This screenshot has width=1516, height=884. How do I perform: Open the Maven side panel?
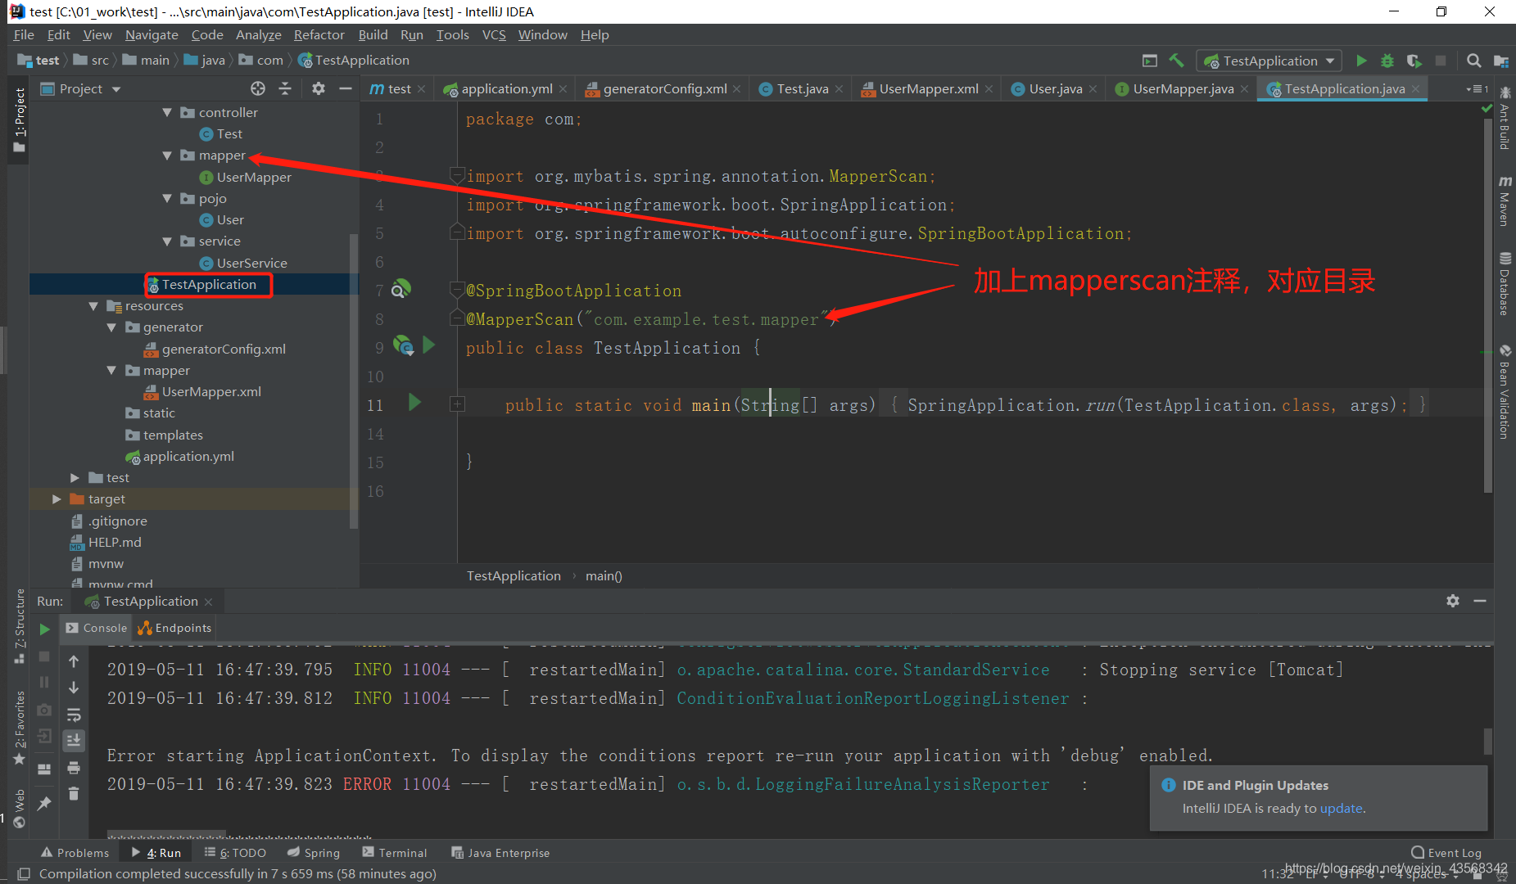point(1505,200)
